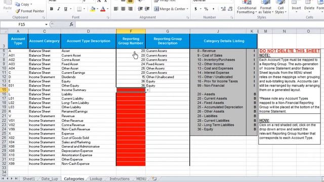Click the Increase Decimal icon
The image size is (324, 182).
223,9
